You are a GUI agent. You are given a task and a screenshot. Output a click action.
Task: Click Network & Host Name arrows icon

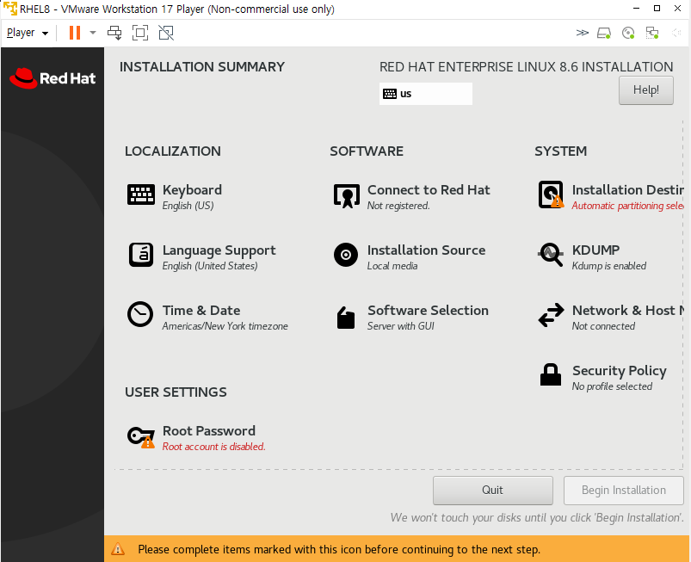coord(551,315)
